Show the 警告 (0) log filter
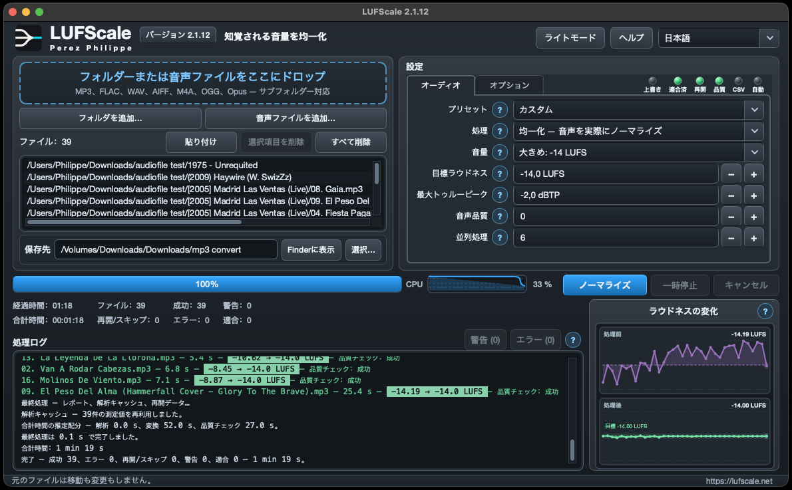This screenshot has width=792, height=490. tap(485, 340)
